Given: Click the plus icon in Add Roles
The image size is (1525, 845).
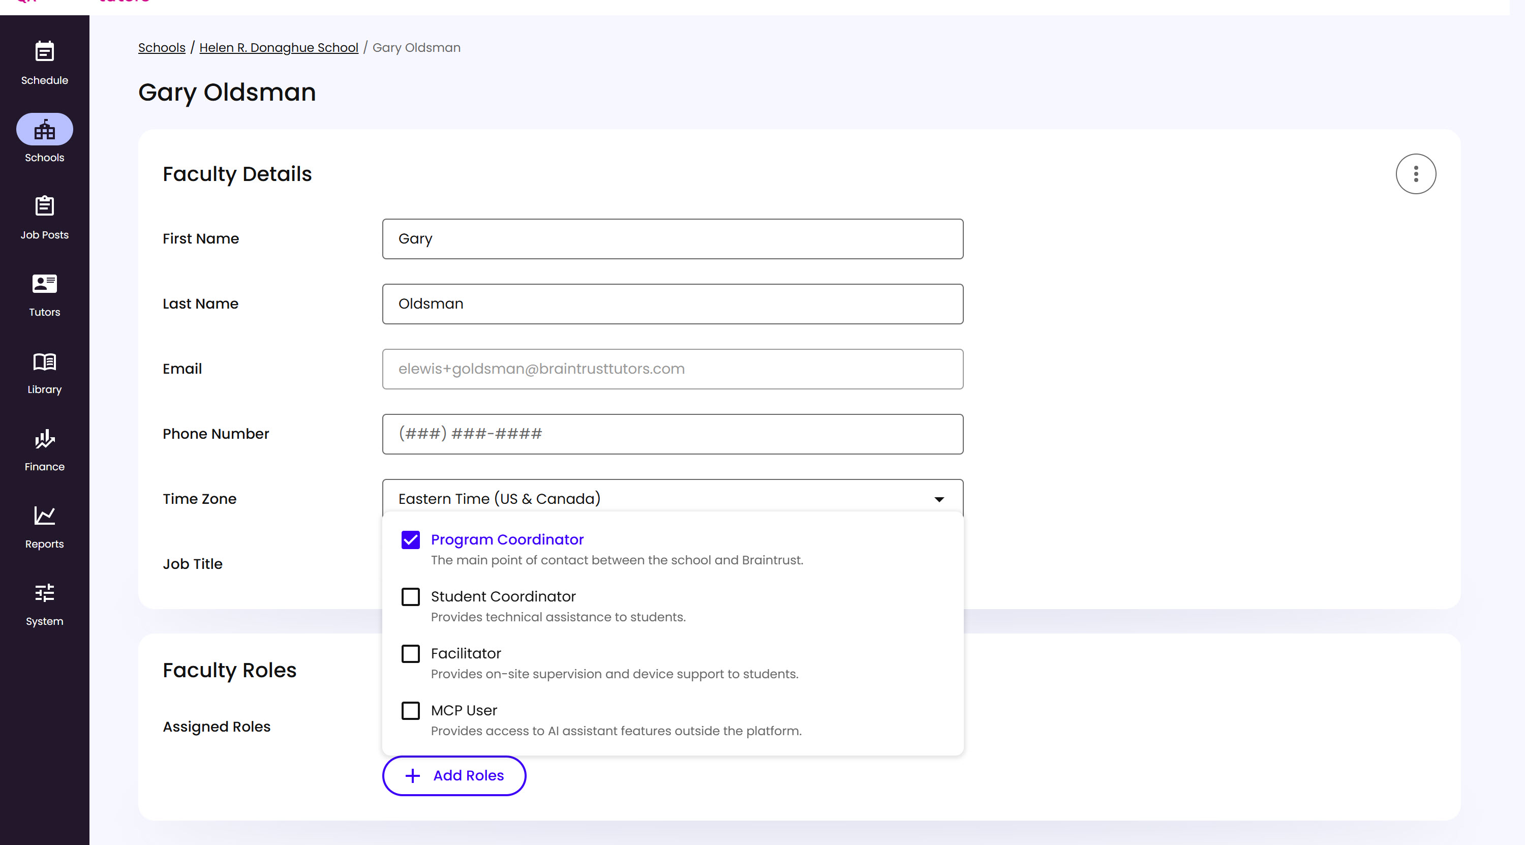Looking at the screenshot, I should click(x=413, y=775).
